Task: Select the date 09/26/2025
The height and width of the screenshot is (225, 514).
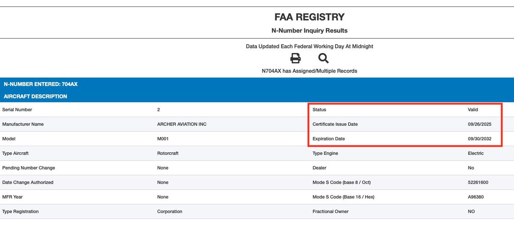Action: tap(480, 124)
